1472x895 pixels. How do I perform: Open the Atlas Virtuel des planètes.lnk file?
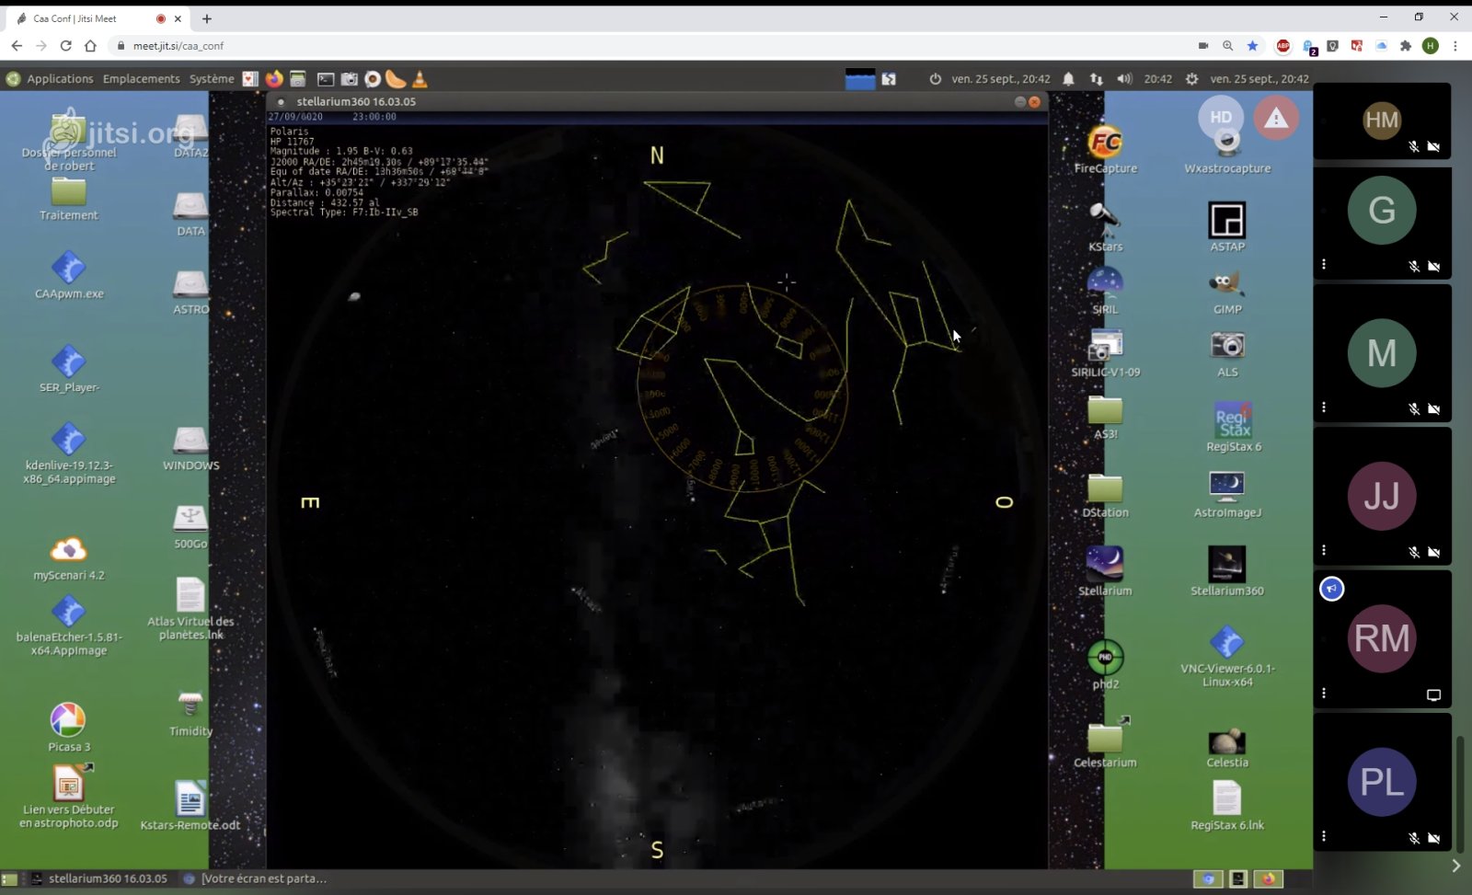tap(190, 594)
